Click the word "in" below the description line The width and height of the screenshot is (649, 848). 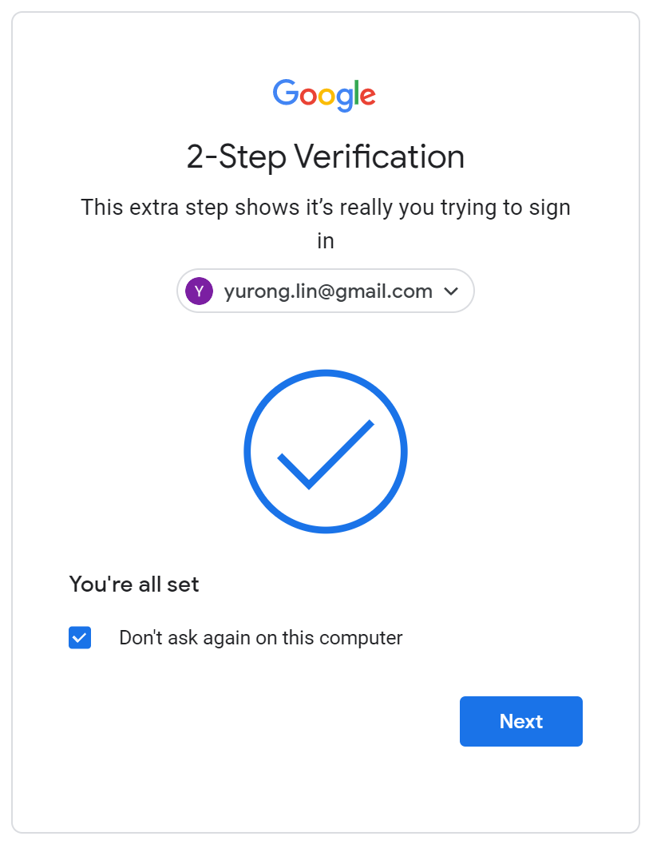[x=325, y=241]
